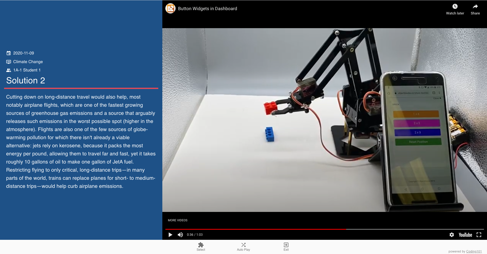Screen dimensions: 487x254
Task: Enter fullscreen video mode
Action: coord(479,235)
